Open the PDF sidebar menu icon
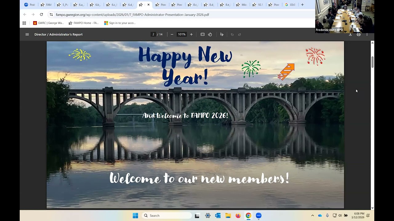The height and width of the screenshot is (221, 394). (27, 34)
